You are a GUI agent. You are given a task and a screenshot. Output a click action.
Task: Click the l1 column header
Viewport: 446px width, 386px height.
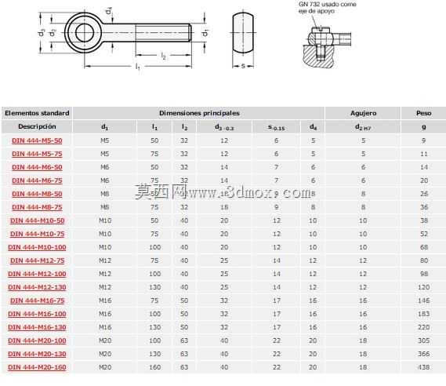tap(154, 126)
